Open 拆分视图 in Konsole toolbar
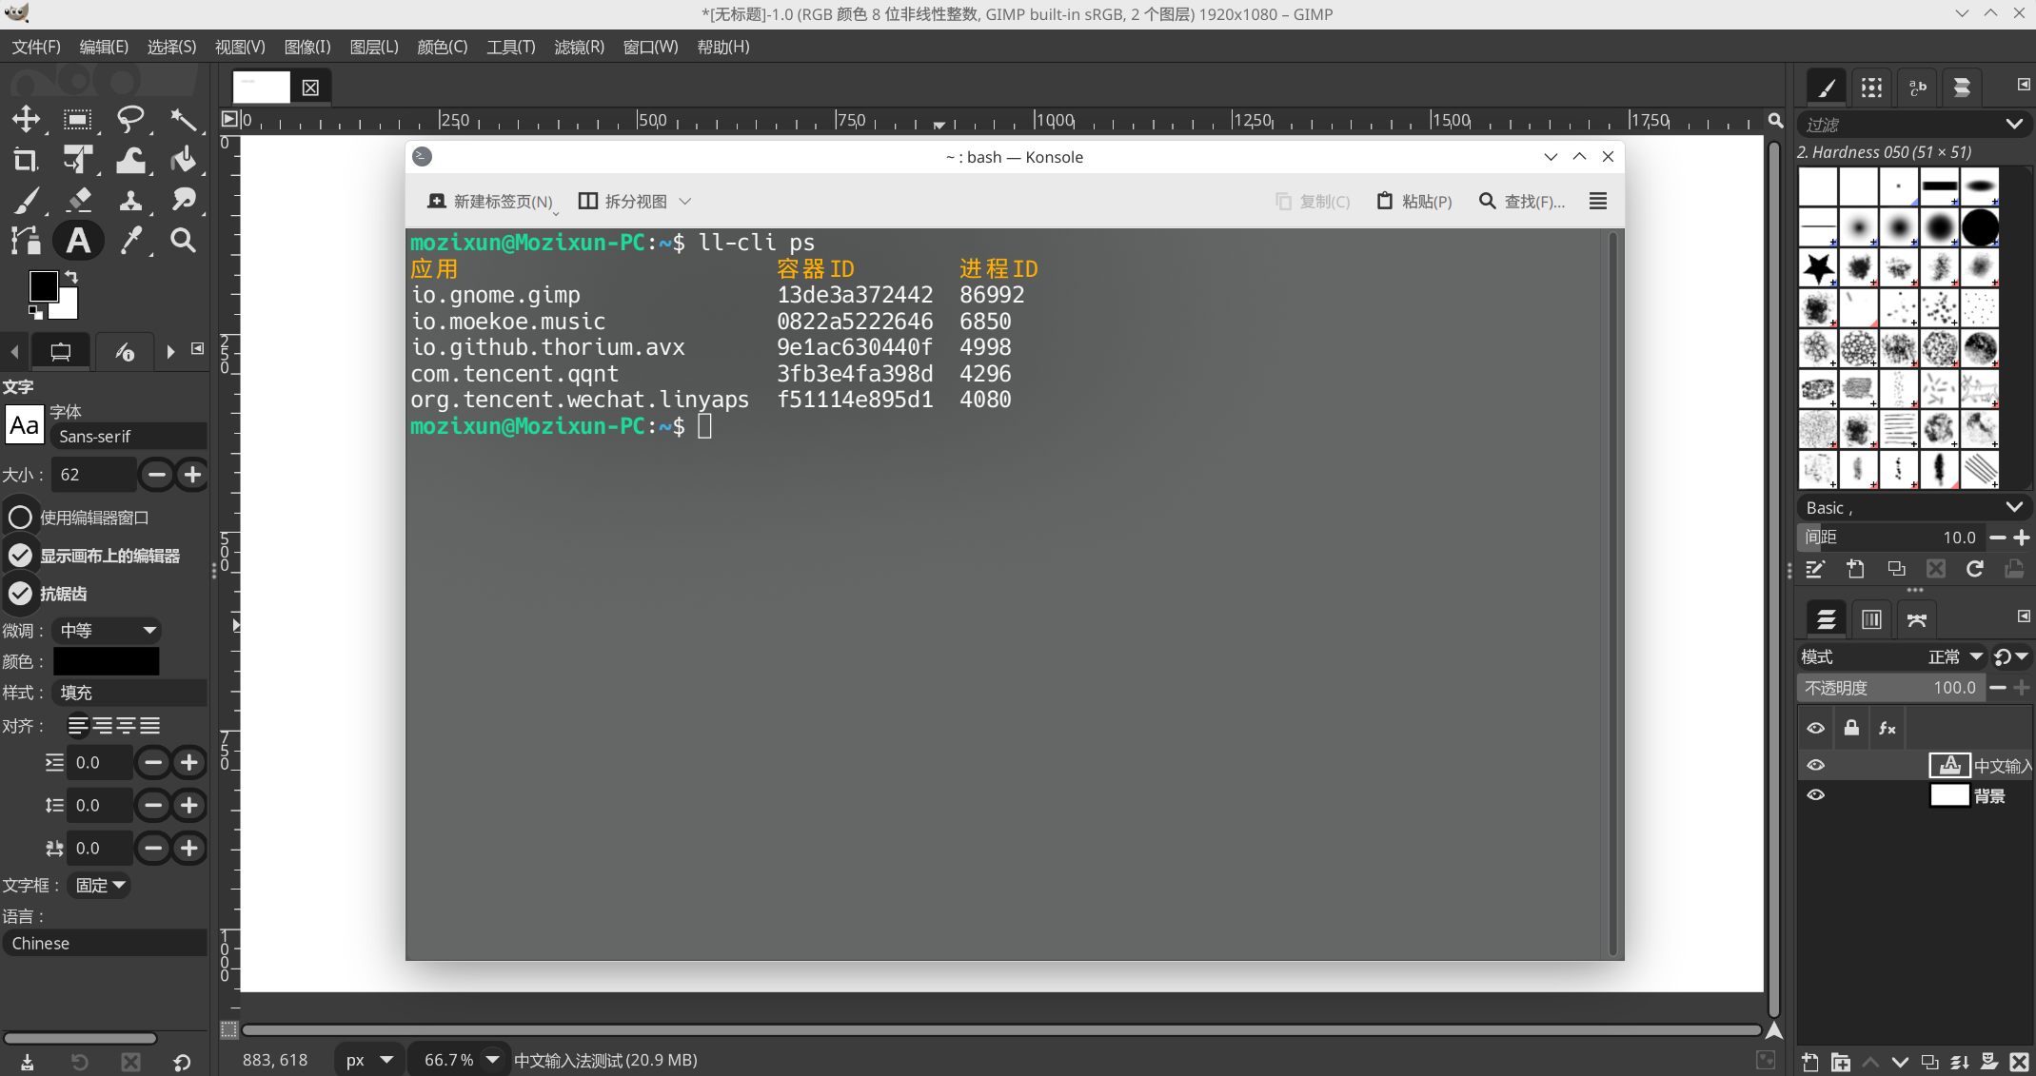Image resolution: width=2036 pixels, height=1076 pixels. 634,201
